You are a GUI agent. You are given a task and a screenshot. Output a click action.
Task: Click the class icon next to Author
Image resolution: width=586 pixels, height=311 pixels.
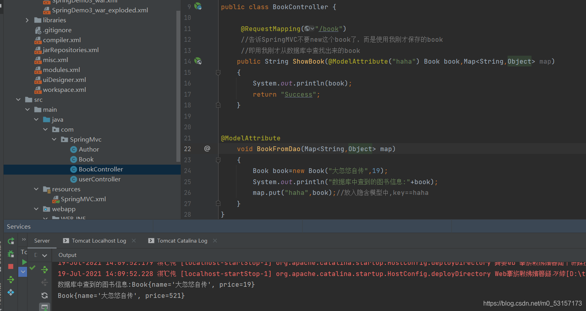coord(73,150)
